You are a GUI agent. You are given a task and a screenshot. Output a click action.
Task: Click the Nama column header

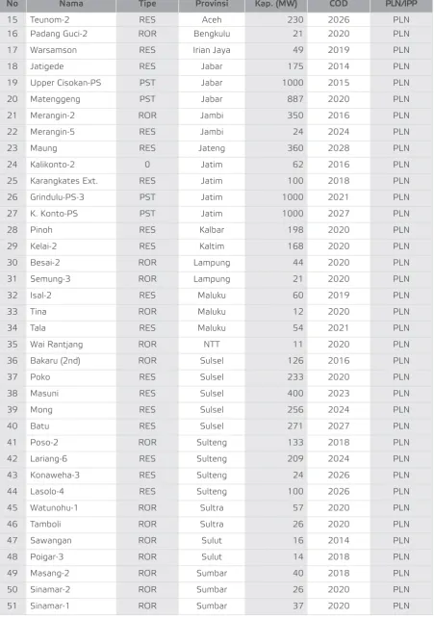tap(71, 4)
